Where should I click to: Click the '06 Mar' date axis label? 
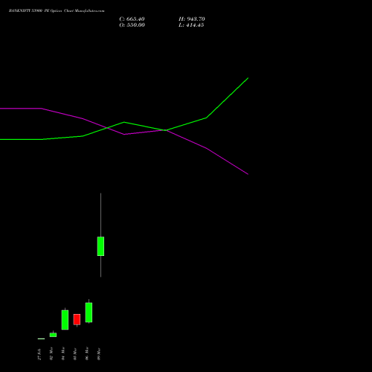click(87, 353)
